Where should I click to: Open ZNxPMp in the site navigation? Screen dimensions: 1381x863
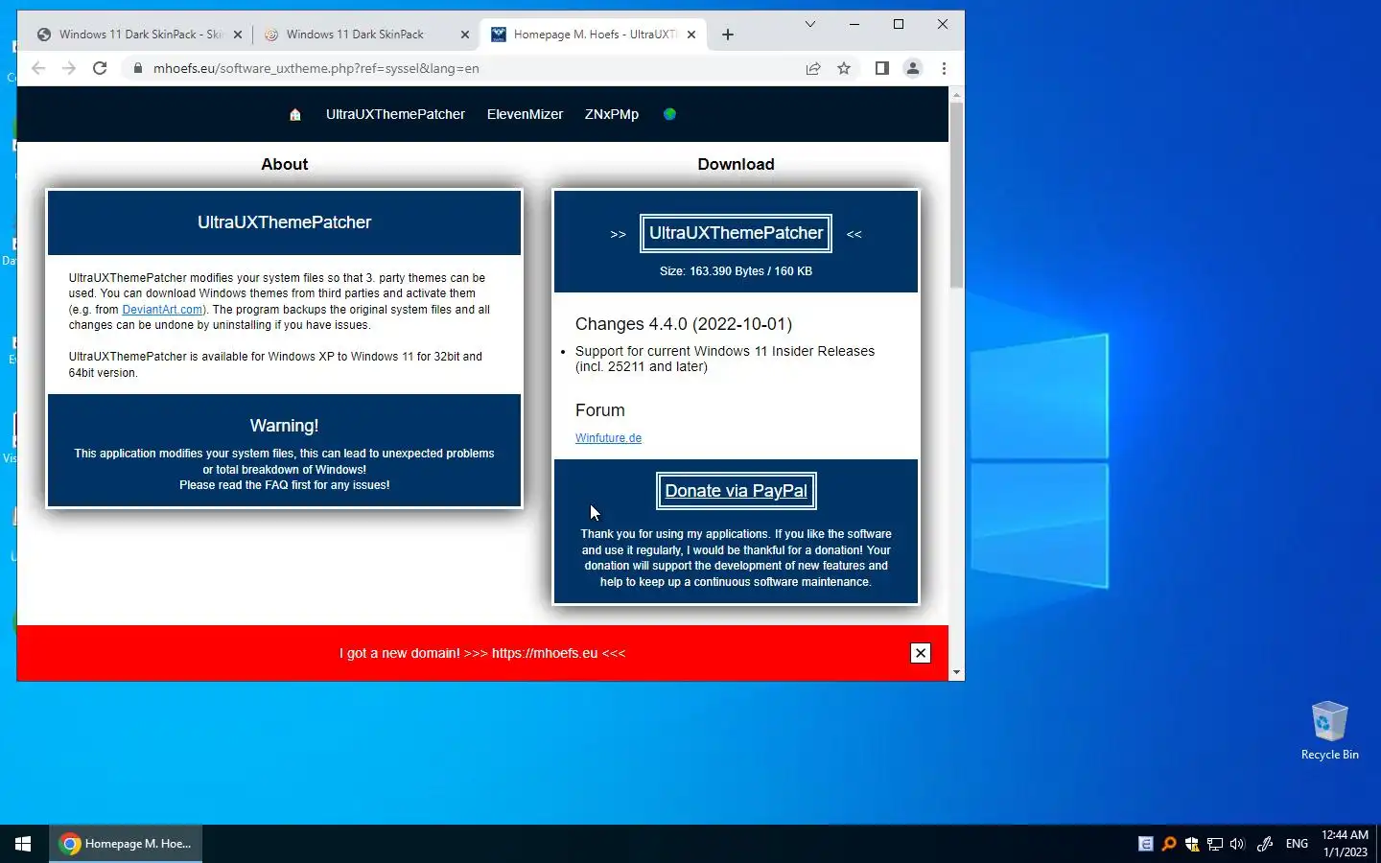point(612,114)
